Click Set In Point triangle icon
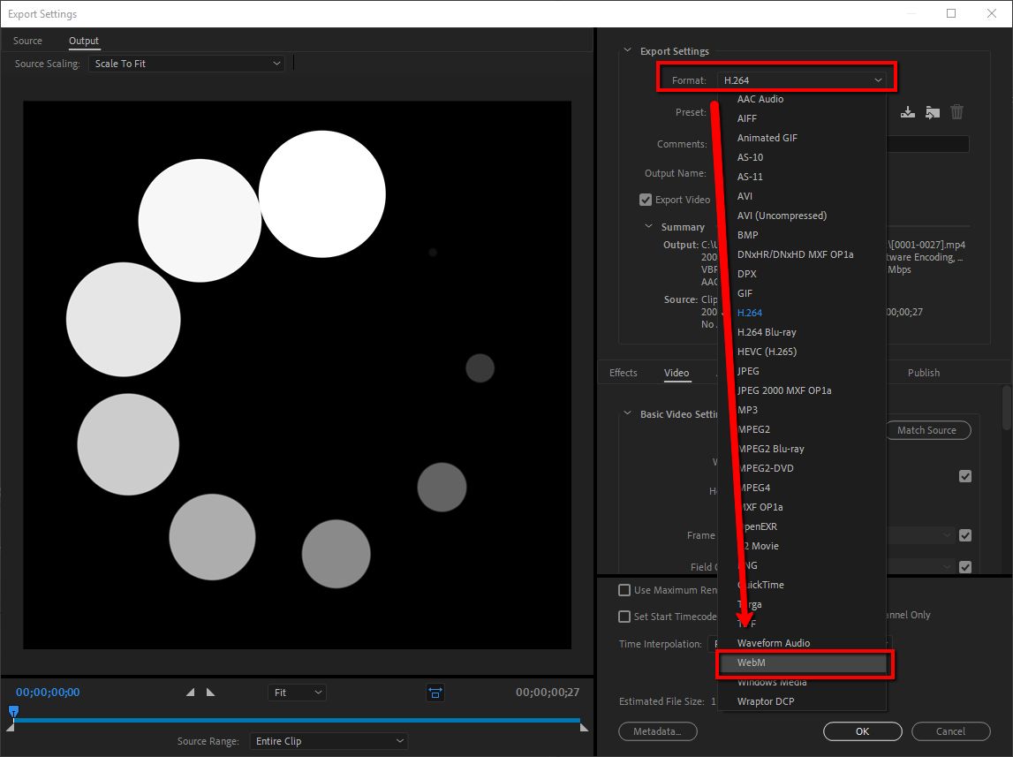This screenshot has height=757, width=1013. (x=190, y=692)
